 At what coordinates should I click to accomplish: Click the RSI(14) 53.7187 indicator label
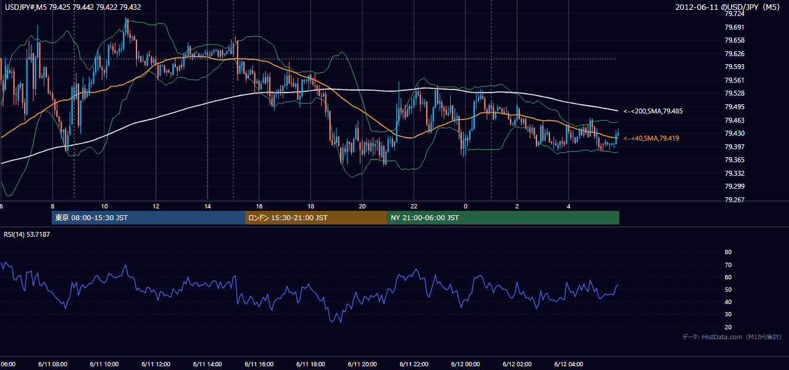click(27, 234)
